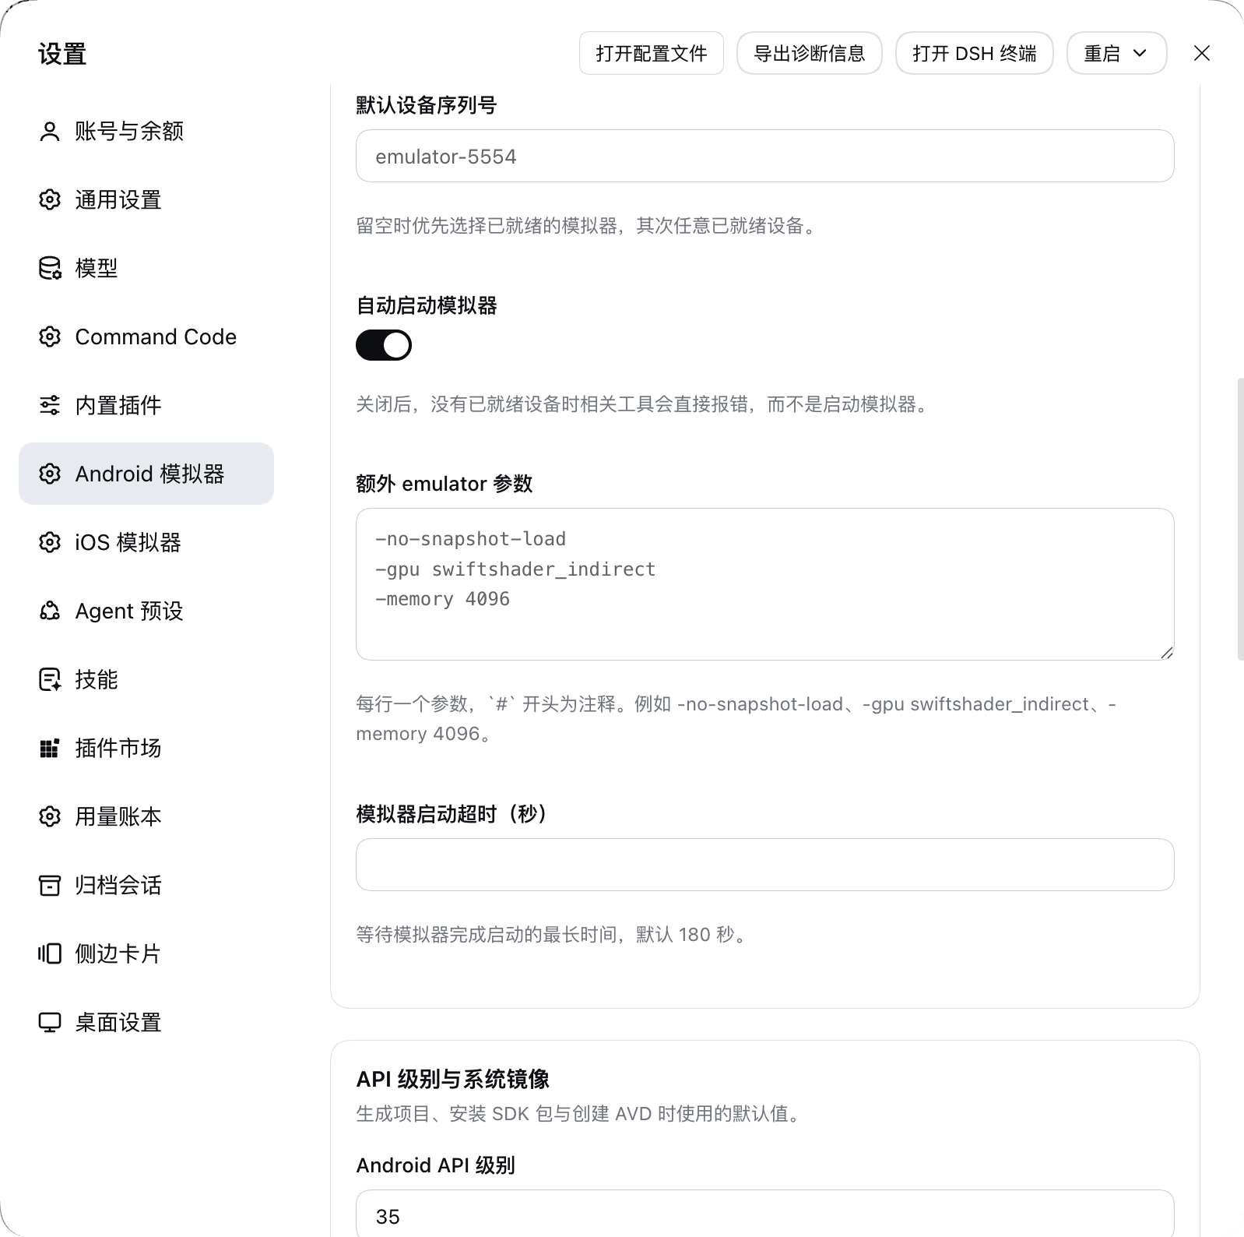Click 打开配置文件 button
This screenshot has width=1244, height=1237.
[x=652, y=53]
